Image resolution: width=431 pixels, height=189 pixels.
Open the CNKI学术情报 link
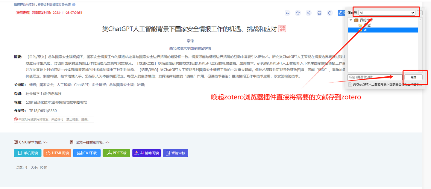pos(31,142)
